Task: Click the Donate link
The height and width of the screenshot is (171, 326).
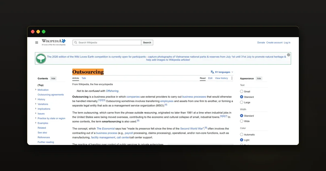Action: point(261,43)
